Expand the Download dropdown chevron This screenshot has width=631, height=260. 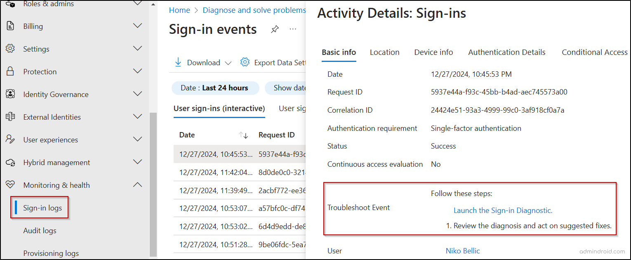point(228,62)
